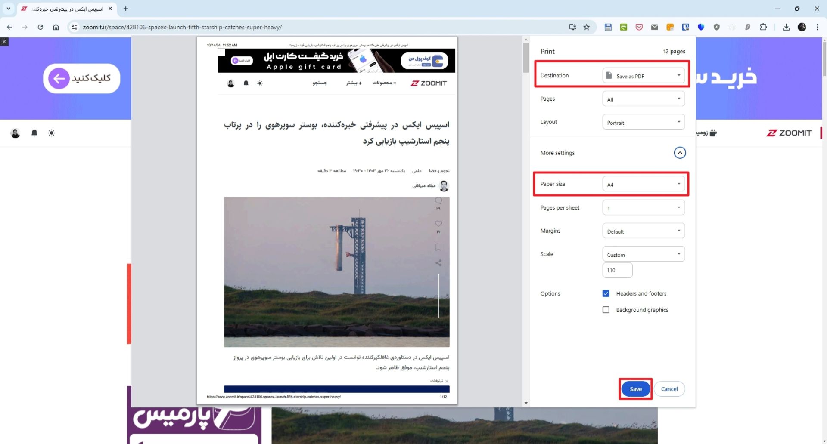
Task: Open the Extensions puzzle menu
Action: click(x=763, y=27)
